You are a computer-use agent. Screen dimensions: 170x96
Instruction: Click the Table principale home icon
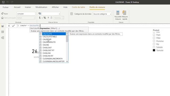point(2,18)
